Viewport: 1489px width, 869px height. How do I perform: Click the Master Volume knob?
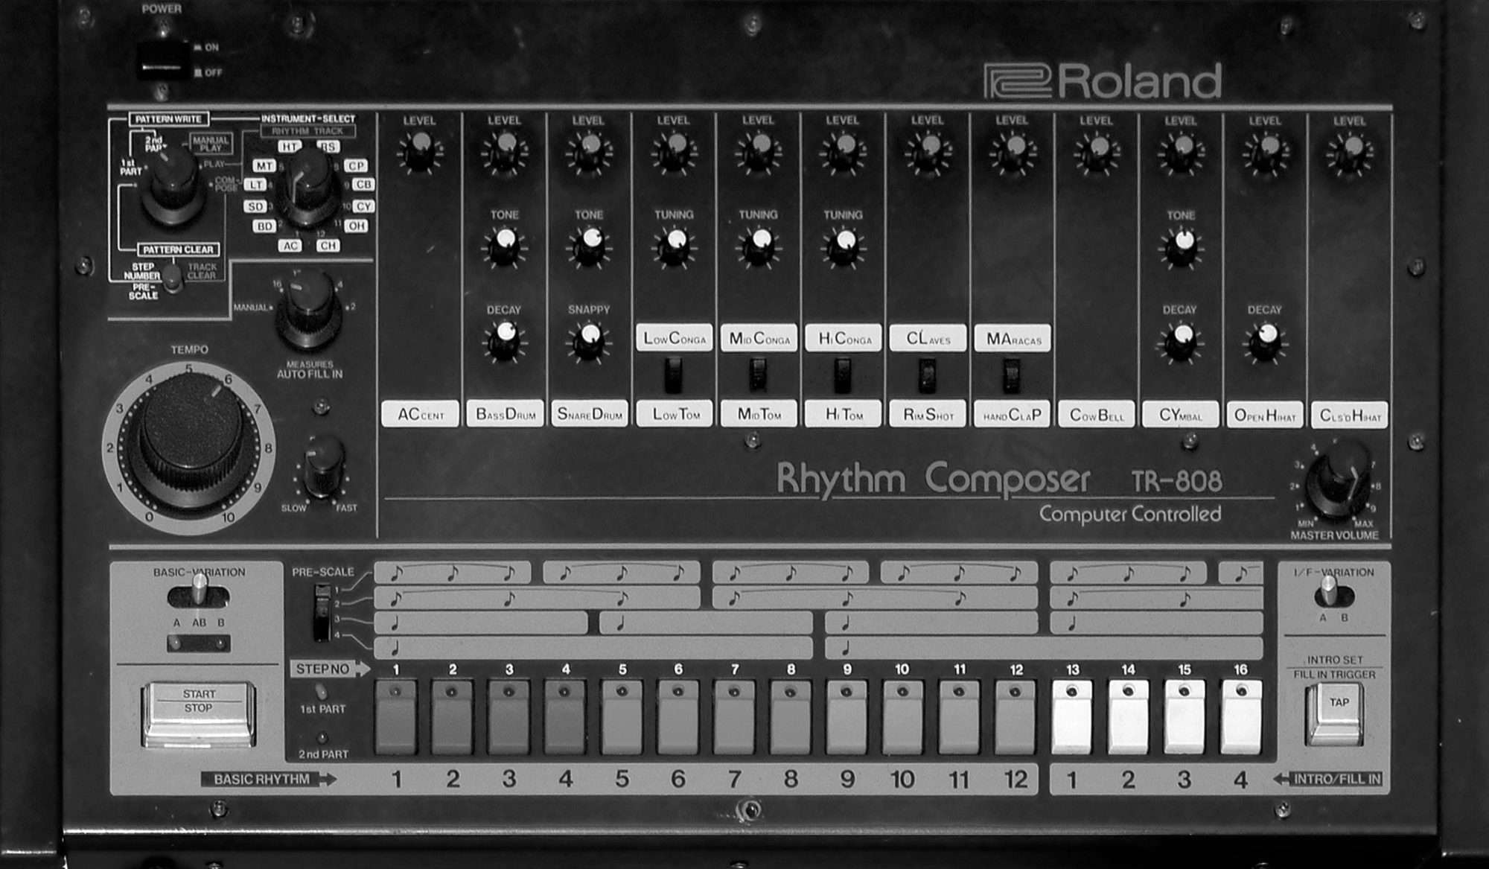pyautogui.click(x=1340, y=480)
